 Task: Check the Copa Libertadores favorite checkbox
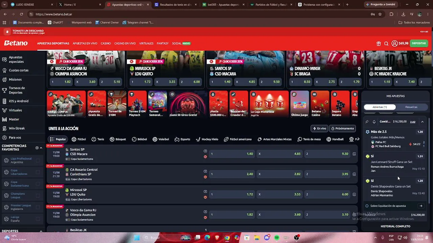(x=38, y=172)
